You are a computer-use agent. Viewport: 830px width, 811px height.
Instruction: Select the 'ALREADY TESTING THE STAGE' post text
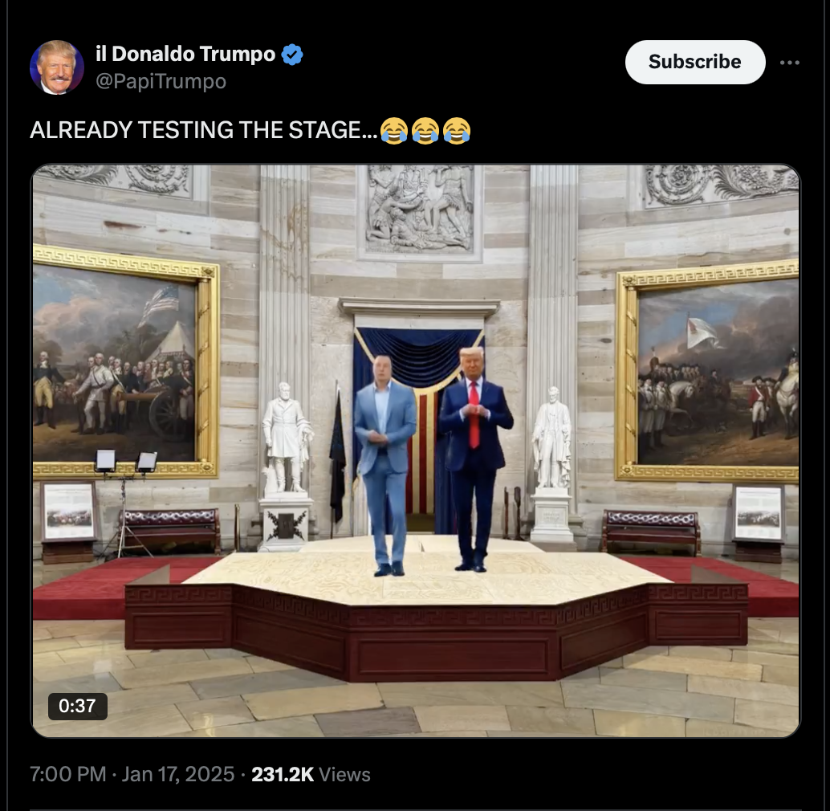pos(204,130)
